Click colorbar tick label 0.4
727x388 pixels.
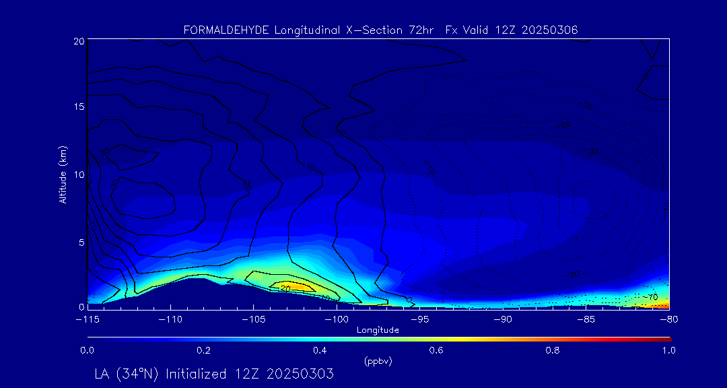point(320,350)
